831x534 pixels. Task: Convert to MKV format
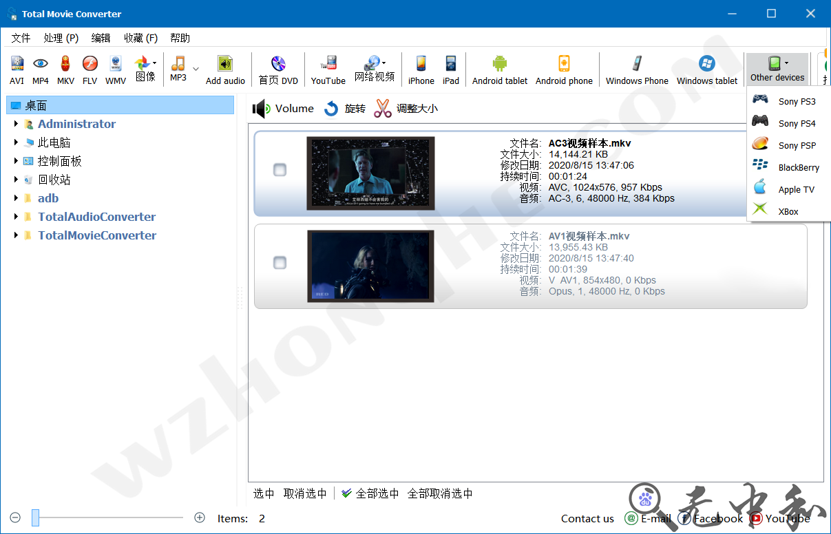pos(65,69)
